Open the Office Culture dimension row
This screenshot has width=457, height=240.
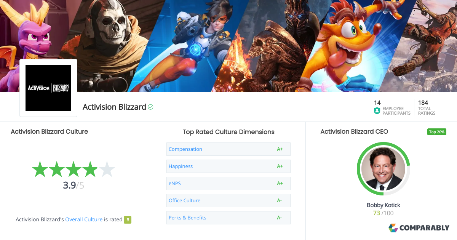pos(228,200)
